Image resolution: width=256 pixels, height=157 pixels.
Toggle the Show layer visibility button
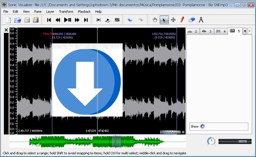pyautogui.click(x=202, y=126)
